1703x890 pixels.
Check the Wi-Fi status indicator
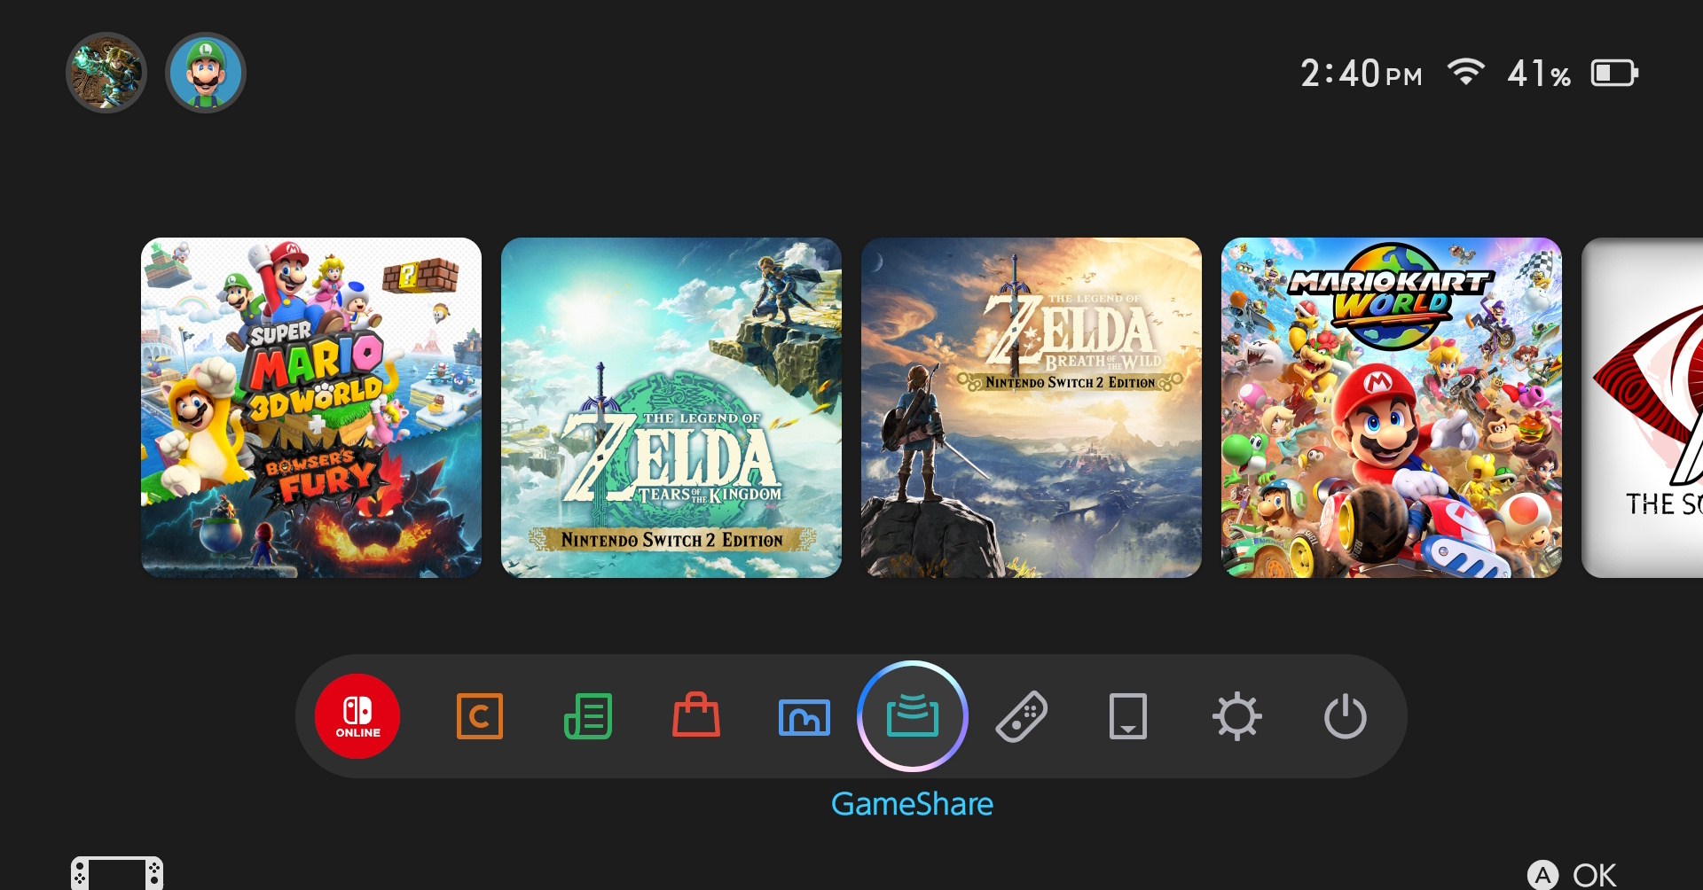click(x=1468, y=73)
